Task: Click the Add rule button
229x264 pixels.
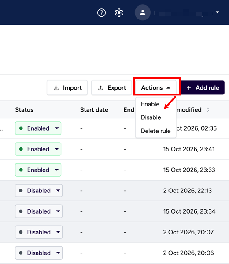Action: point(203,88)
